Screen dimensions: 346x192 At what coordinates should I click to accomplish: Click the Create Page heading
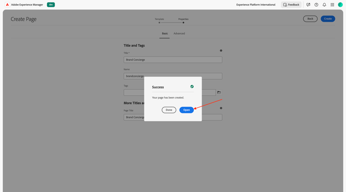point(24,19)
